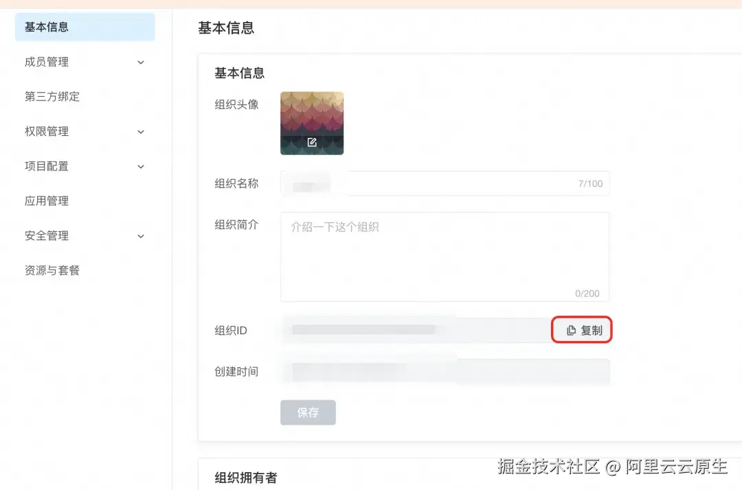Click the avatar edit pencil icon

312,142
